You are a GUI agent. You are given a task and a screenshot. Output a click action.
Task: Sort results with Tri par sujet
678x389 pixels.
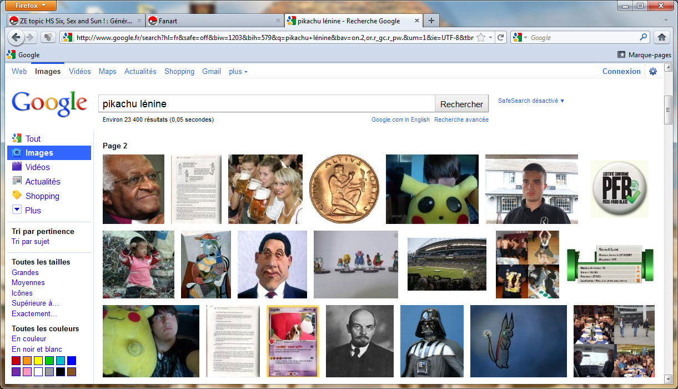point(31,242)
